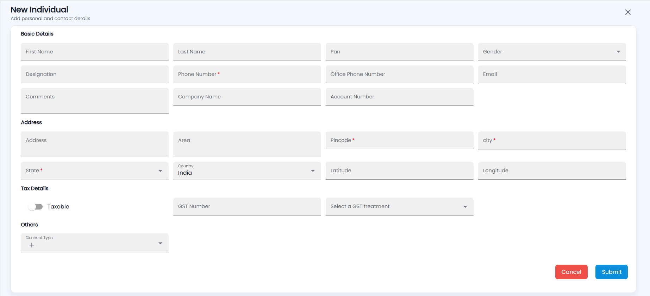Focus the Phone Number field

tap(247, 74)
